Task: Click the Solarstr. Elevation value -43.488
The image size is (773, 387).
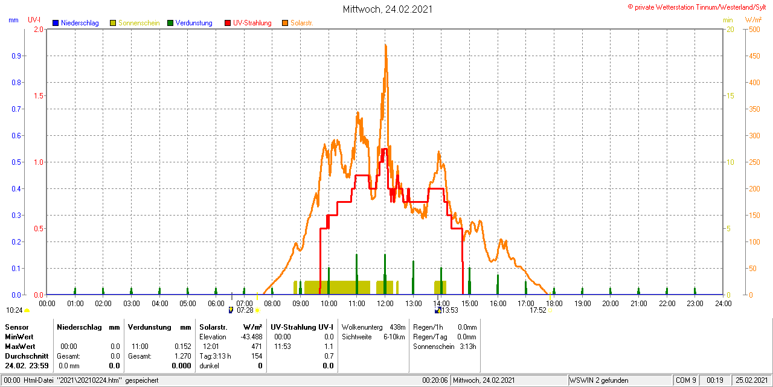Action: click(x=251, y=336)
